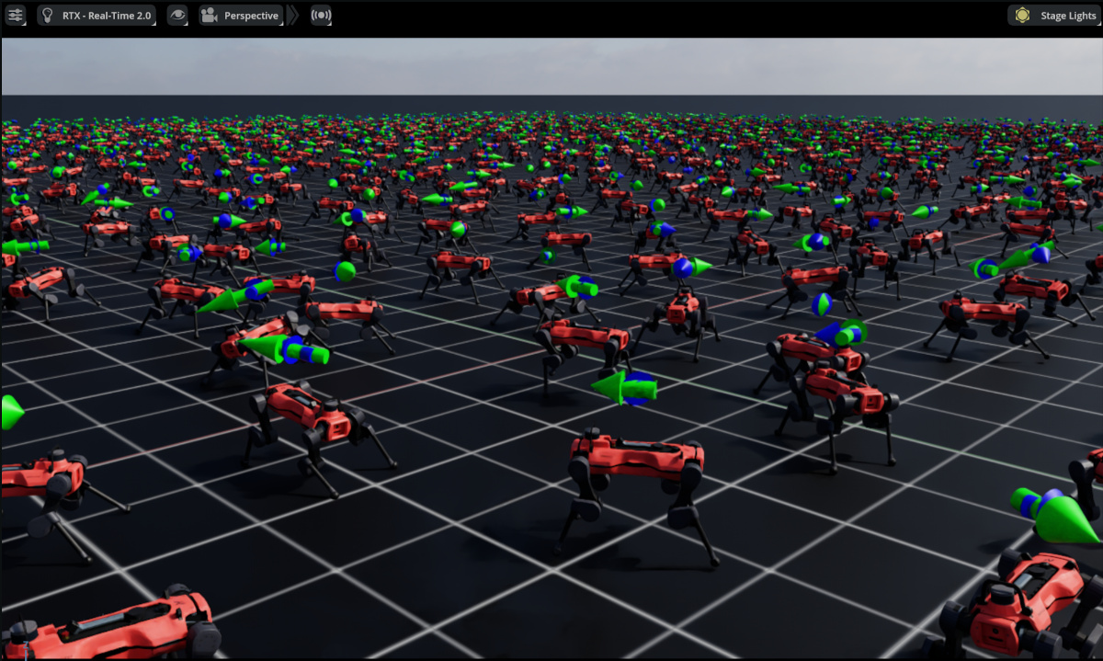The height and width of the screenshot is (661, 1103).
Task: Click the gray sky above the horizon
Action: pyautogui.click(x=551, y=64)
